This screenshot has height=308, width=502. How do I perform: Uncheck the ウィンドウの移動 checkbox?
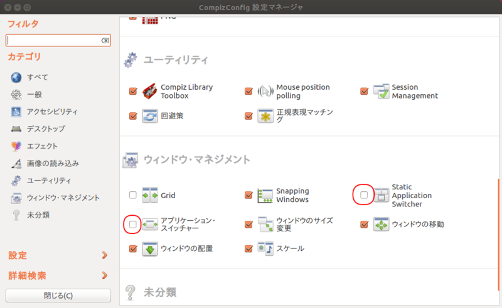pyautogui.click(x=364, y=224)
